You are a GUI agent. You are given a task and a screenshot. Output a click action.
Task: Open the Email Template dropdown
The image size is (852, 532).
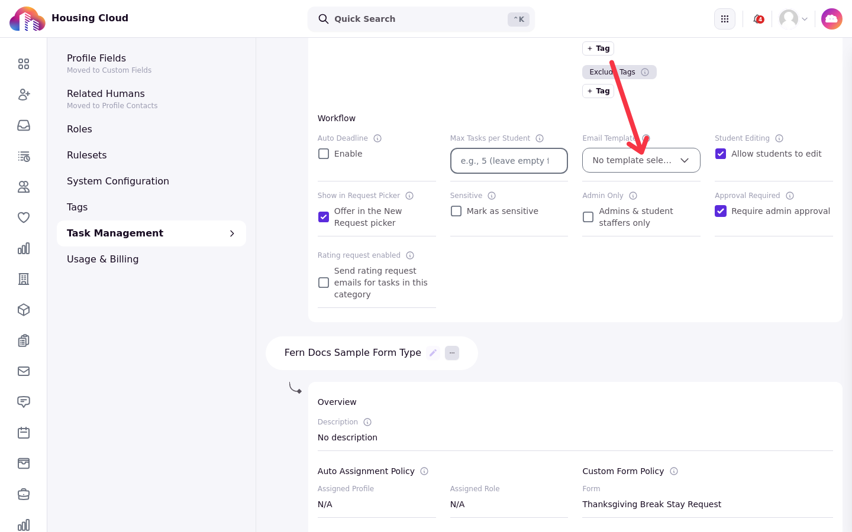[x=641, y=160]
